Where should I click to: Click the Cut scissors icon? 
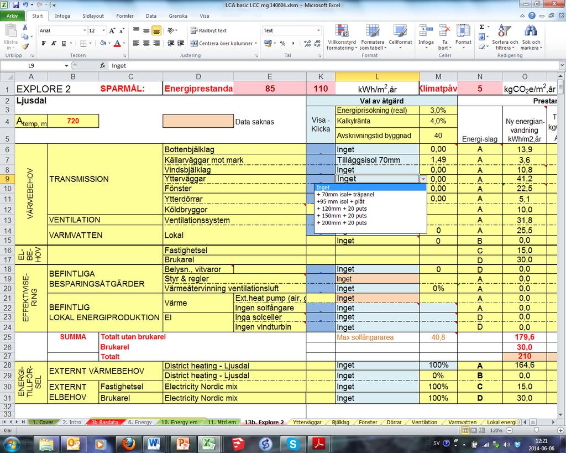(25, 27)
